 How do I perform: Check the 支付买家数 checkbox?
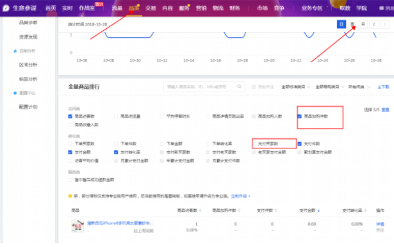pos(254,144)
